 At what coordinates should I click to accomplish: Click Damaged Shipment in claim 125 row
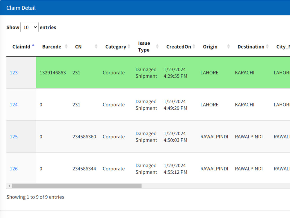[146, 137]
